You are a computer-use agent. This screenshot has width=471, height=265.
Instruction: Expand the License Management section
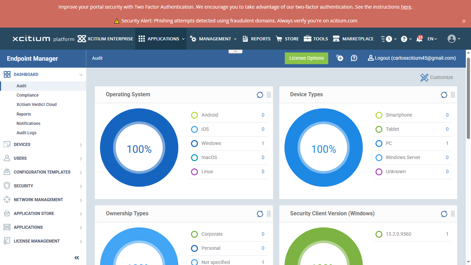(x=81, y=242)
